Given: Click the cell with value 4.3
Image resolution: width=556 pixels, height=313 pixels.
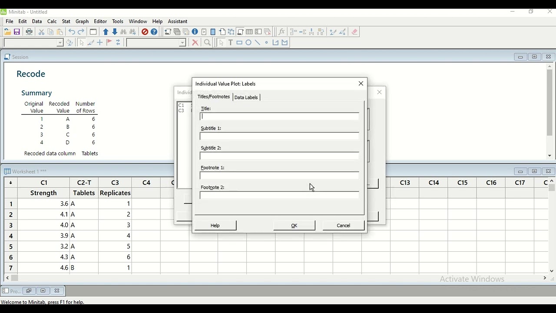Looking at the screenshot, I should click(x=44, y=257).
